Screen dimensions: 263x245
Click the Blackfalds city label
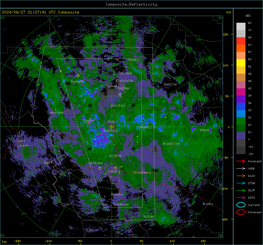124,81
